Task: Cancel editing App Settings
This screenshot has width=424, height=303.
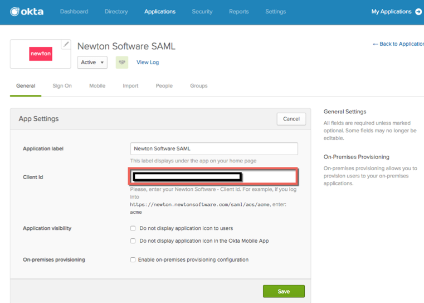Action: pyautogui.click(x=291, y=119)
